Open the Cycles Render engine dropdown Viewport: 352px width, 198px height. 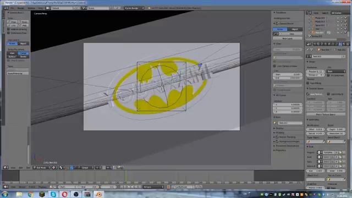[134, 8]
